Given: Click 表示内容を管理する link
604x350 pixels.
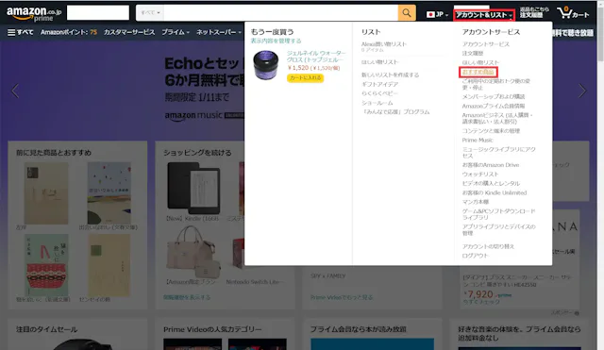Looking at the screenshot, I should (x=276, y=41).
